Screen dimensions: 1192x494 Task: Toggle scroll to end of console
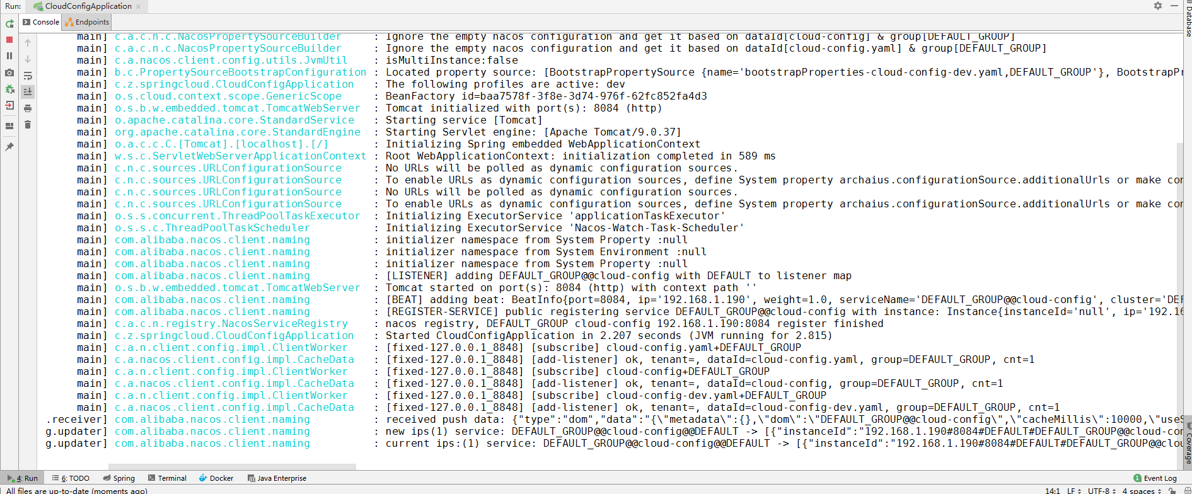(x=28, y=92)
